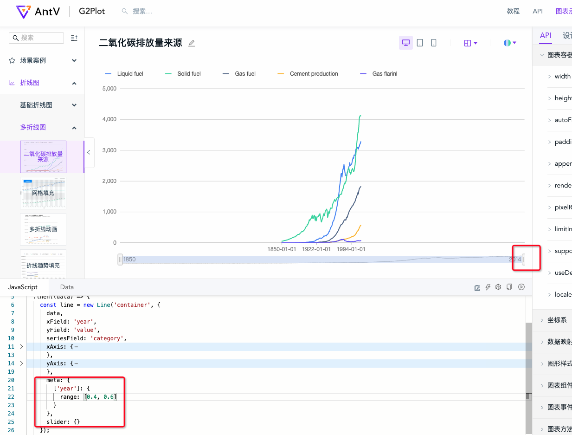Open the example in Riddle editor icon

(477, 287)
